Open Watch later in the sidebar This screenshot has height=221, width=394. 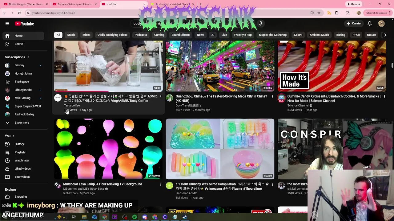23,160
